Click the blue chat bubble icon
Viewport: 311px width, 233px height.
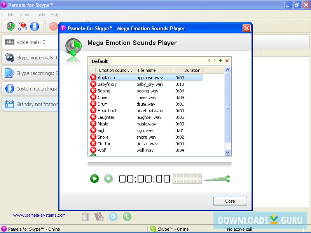113,216
